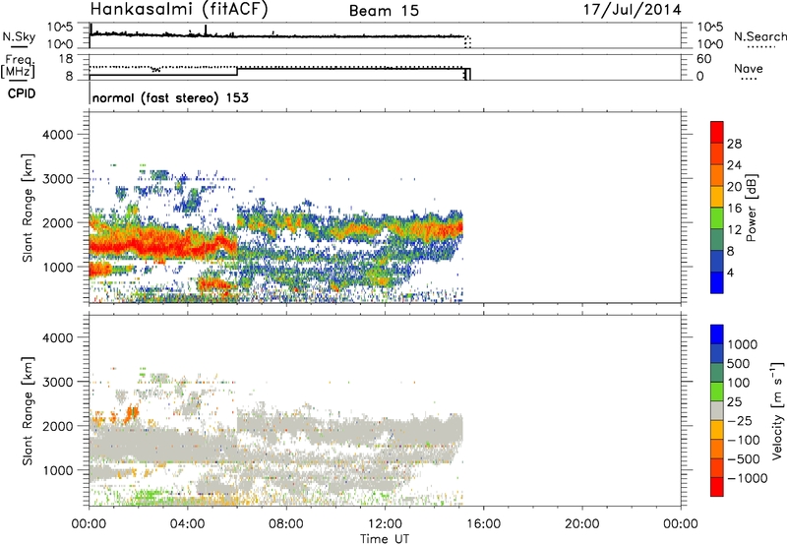This screenshot has width=787, height=545.
Task: Click the 'N.Sky' legend label
Action: [19, 37]
